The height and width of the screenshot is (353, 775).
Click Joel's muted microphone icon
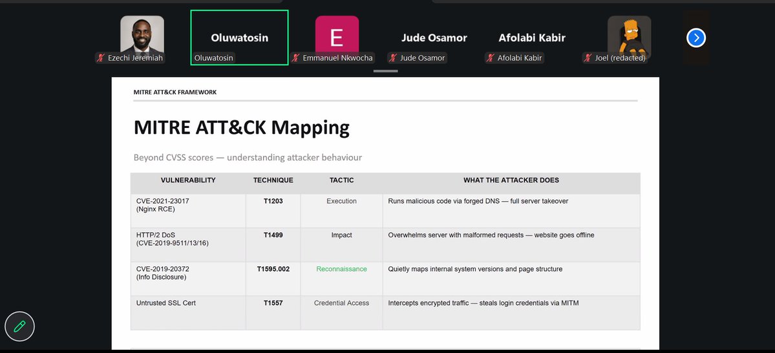tap(588, 58)
